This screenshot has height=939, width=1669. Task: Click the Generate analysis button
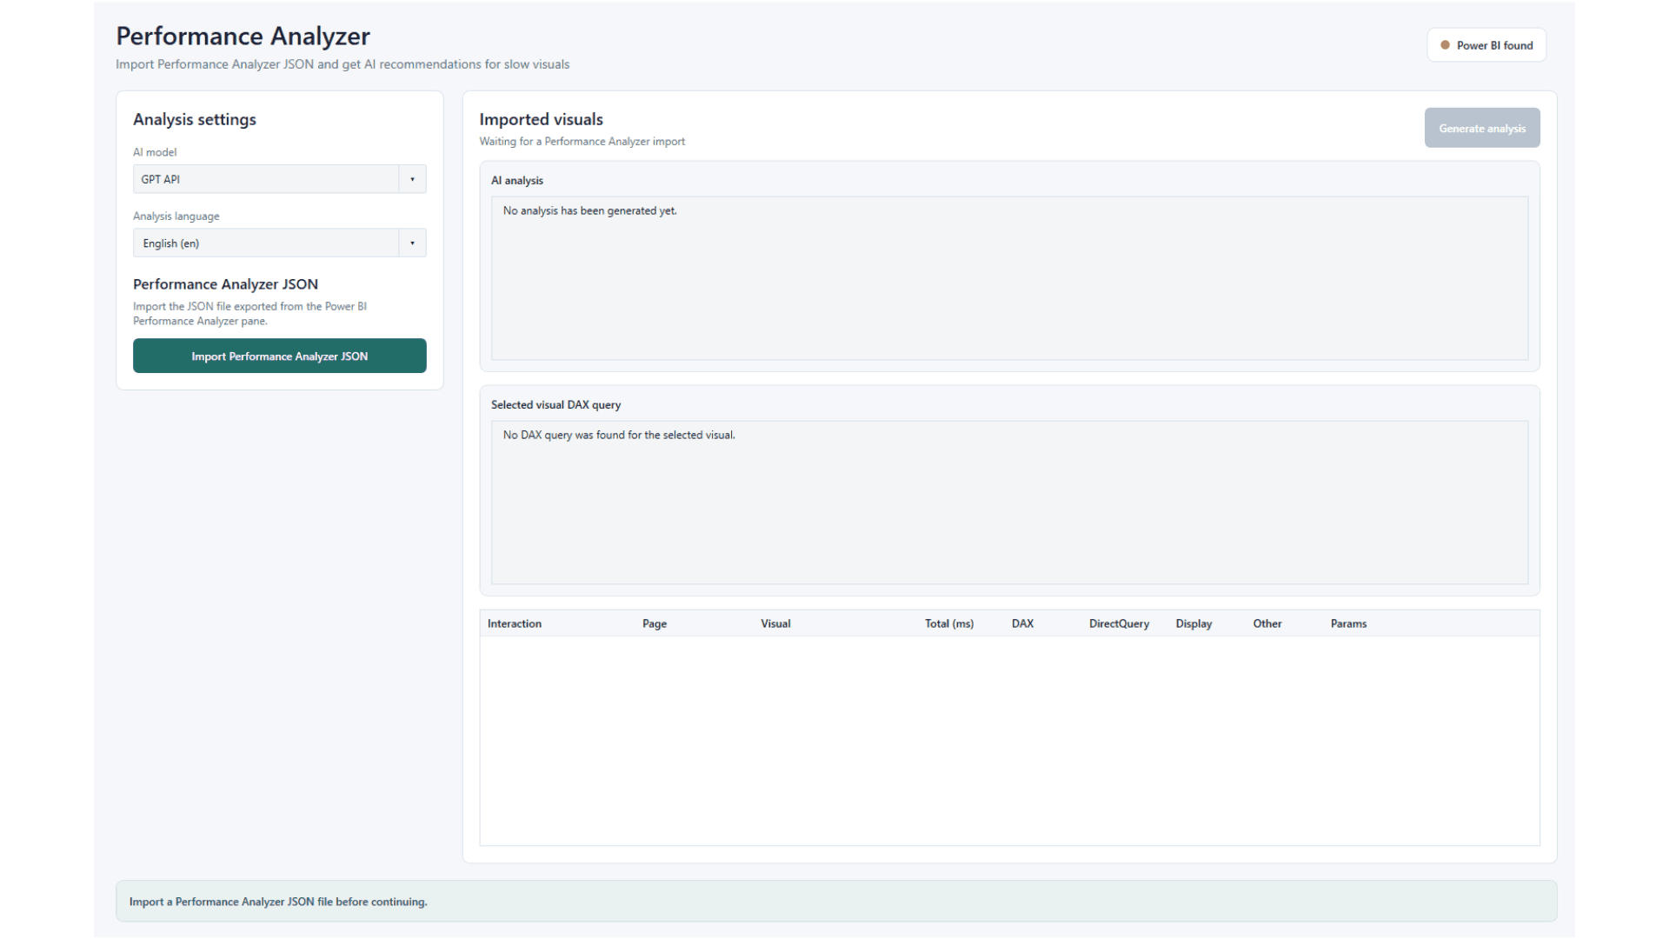(x=1481, y=128)
